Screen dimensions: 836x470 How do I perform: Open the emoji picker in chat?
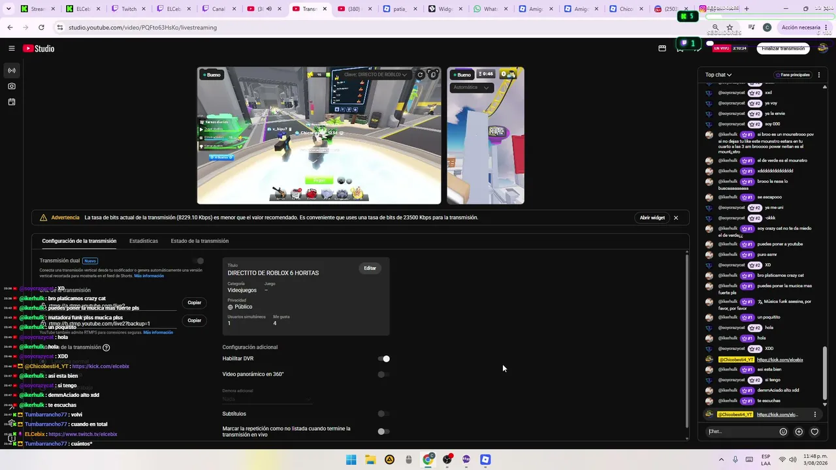pos(783,431)
